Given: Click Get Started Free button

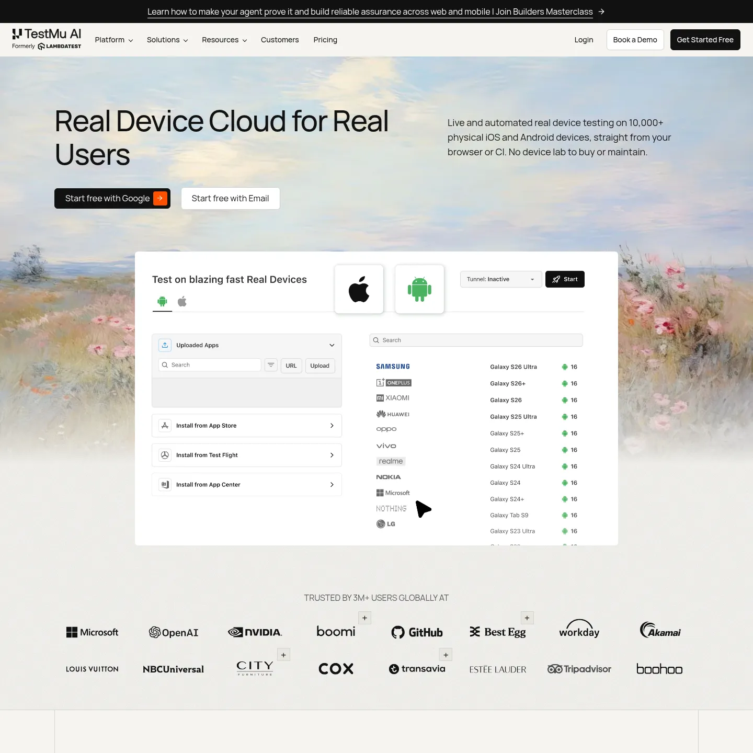Looking at the screenshot, I should pyautogui.click(x=705, y=40).
